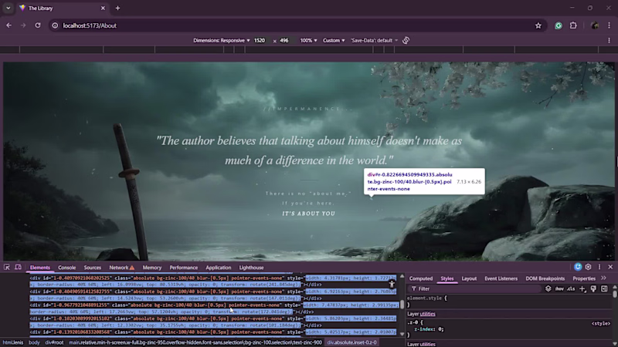Select html.lenis in the breadcrumb

pos(13,342)
